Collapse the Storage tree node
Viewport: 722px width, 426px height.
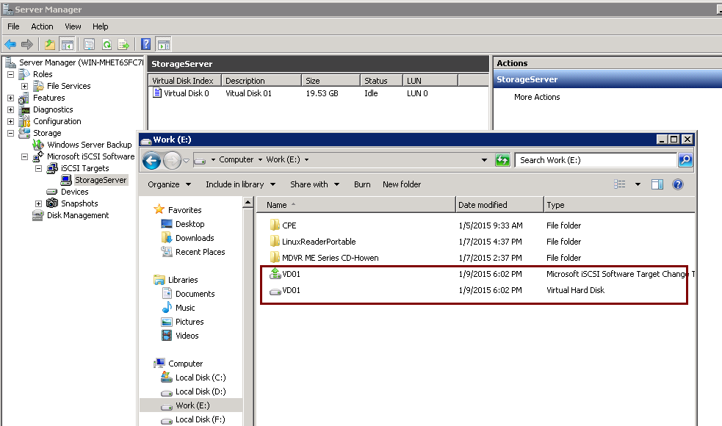click(x=11, y=133)
